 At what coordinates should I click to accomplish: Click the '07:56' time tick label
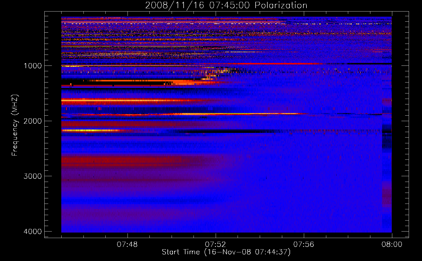pyautogui.click(x=304, y=245)
